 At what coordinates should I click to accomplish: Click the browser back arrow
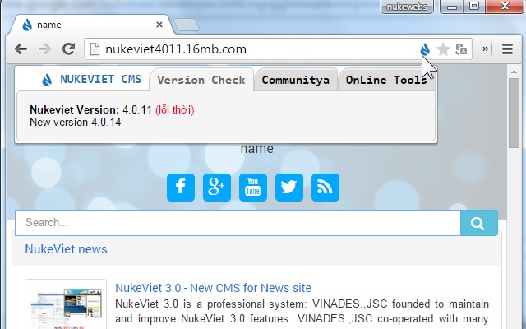pos(21,49)
